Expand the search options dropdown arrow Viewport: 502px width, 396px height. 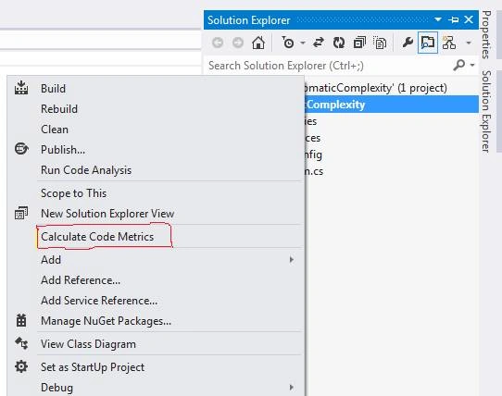tap(472, 66)
